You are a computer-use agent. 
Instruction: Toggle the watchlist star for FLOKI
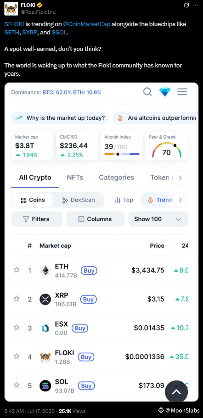tap(17, 356)
